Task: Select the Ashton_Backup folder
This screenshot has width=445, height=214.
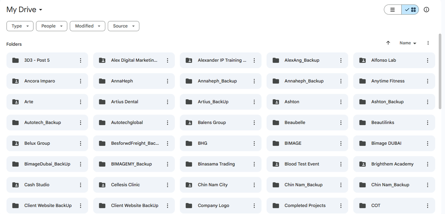Action: click(394, 102)
